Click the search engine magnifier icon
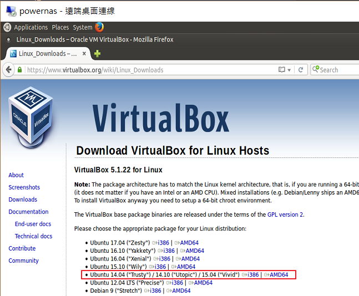The width and height of the screenshot is (359, 296). pyautogui.click(x=316, y=69)
